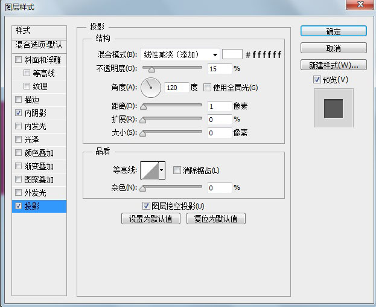Uncheck 图层挖空投影 (Layer Knocks Out Drop Shadow) option
The image size is (376, 307).
tap(146, 206)
